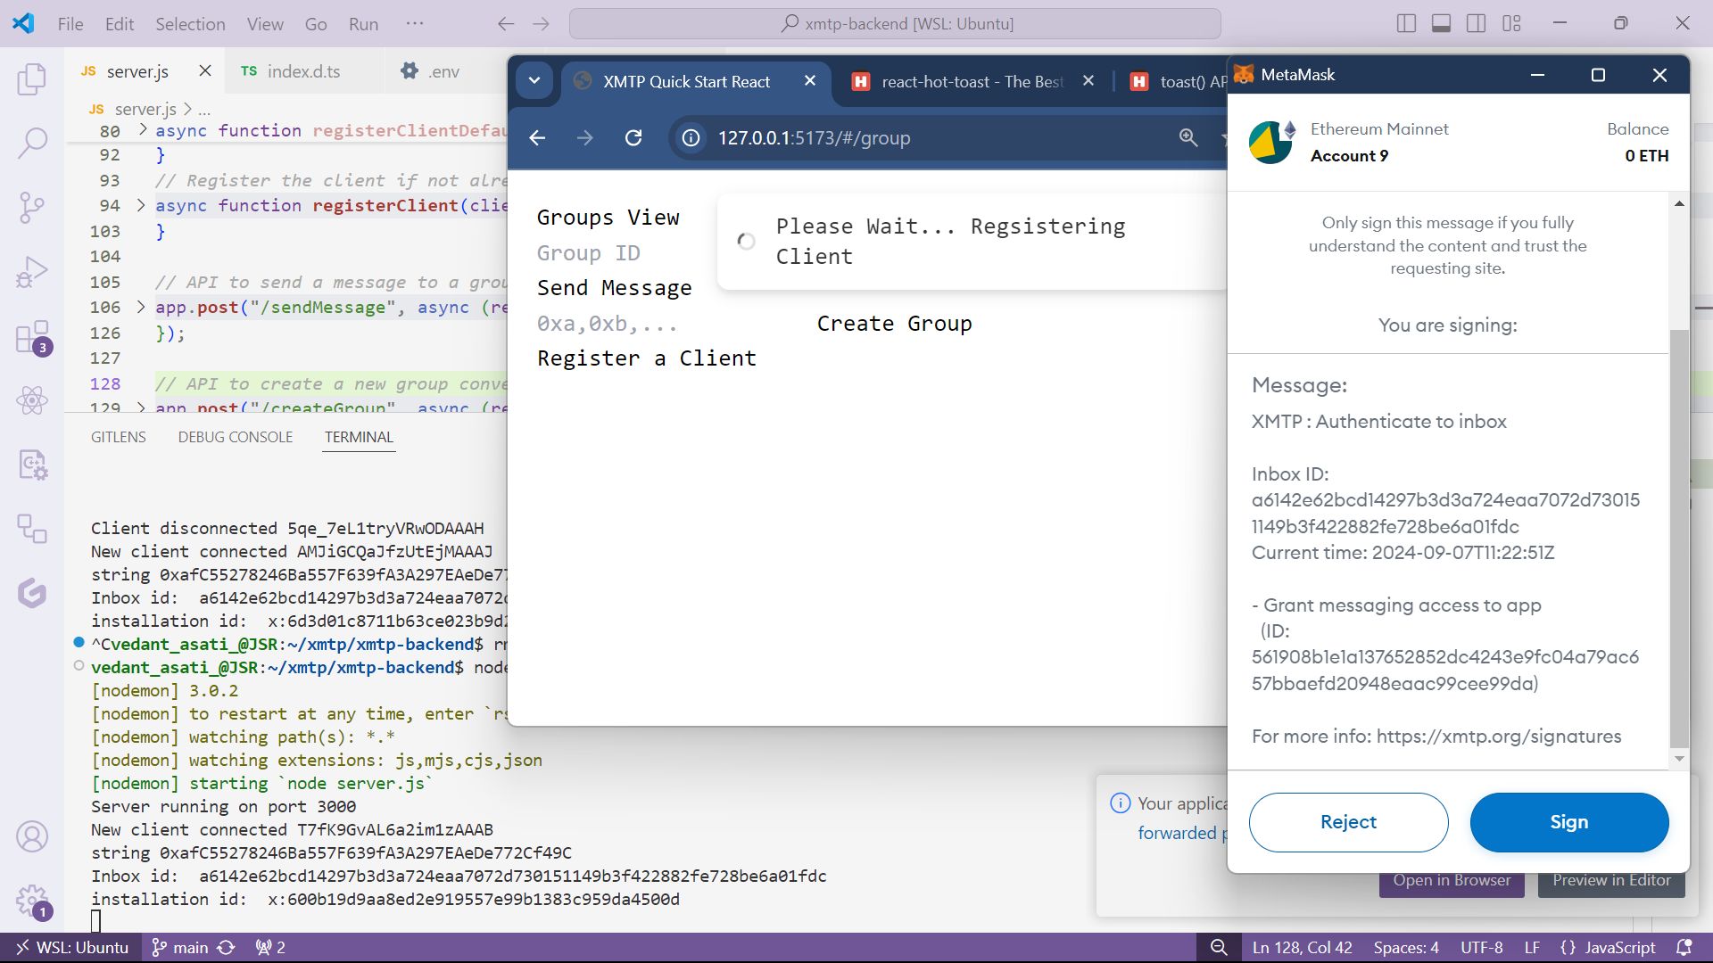Expand the tree item at line 80 in server.js

139,130
